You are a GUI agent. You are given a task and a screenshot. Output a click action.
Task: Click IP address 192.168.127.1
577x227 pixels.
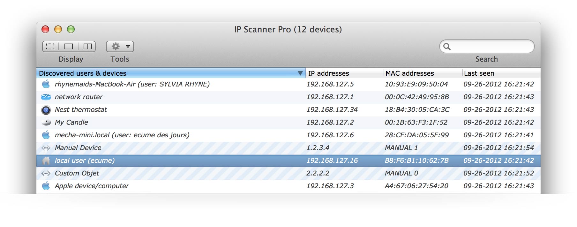coord(330,97)
